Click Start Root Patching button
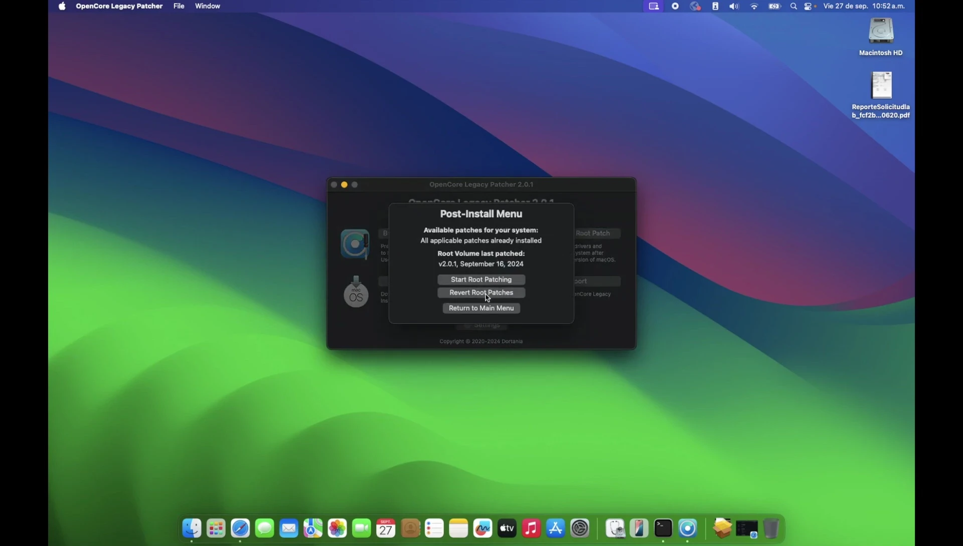This screenshot has height=546, width=963. point(481,280)
